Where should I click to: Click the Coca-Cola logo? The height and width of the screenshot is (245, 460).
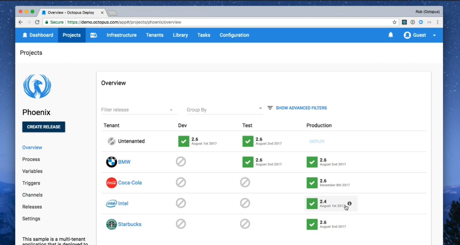pyautogui.click(x=111, y=183)
